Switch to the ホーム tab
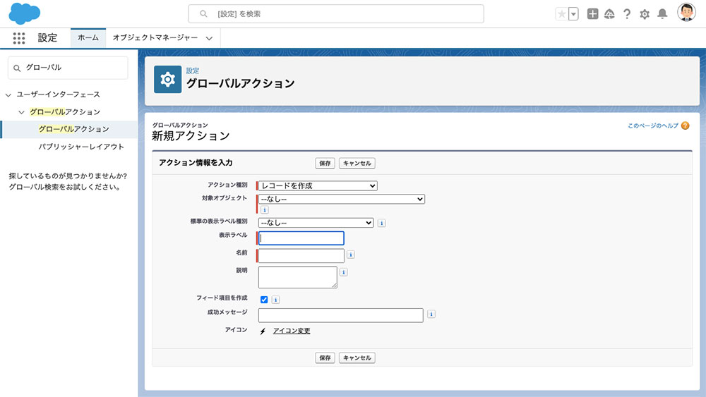 click(x=88, y=38)
